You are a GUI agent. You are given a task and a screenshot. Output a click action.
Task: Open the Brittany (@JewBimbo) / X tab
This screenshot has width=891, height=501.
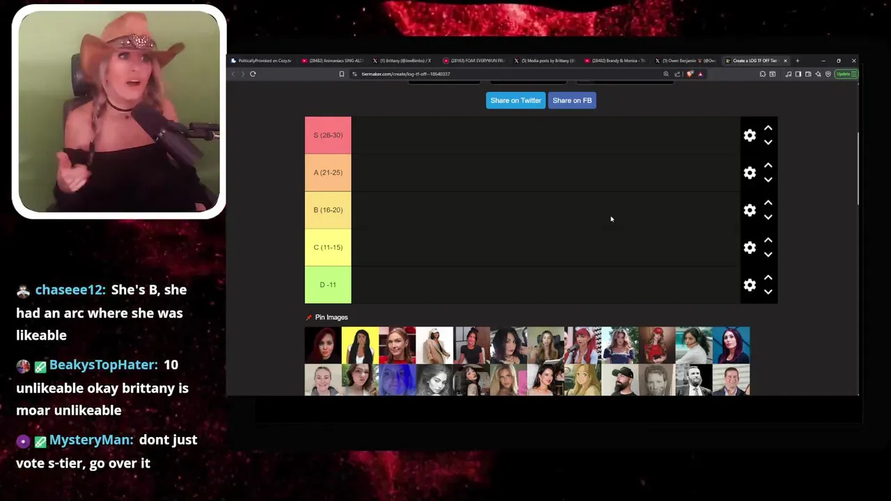point(402,61)
